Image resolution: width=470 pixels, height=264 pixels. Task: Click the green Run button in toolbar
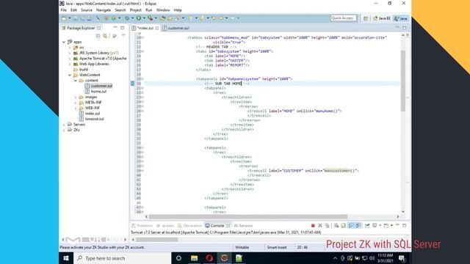[x=139, y=18]
